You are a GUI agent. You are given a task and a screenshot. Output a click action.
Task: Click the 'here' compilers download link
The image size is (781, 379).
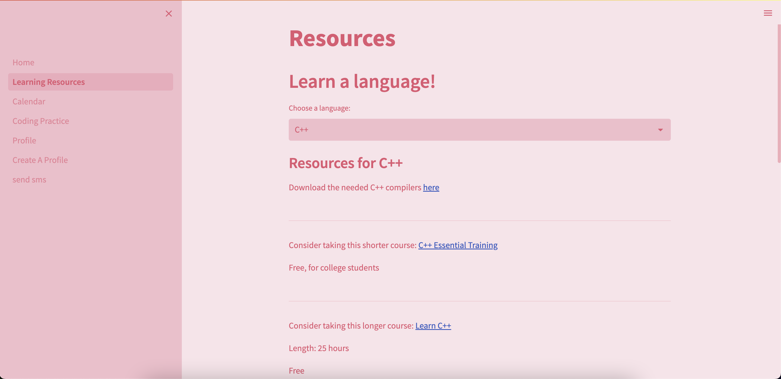[431, 188]
